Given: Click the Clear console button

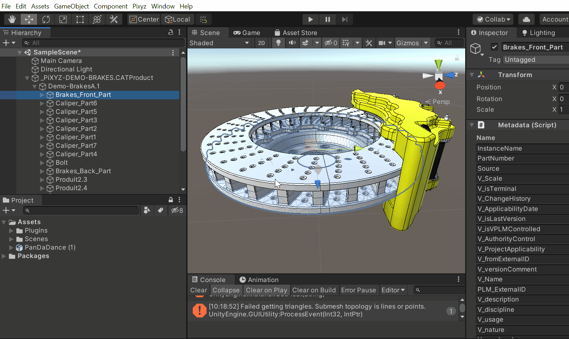Looking at the screenshot, I should tap(198, 290).
